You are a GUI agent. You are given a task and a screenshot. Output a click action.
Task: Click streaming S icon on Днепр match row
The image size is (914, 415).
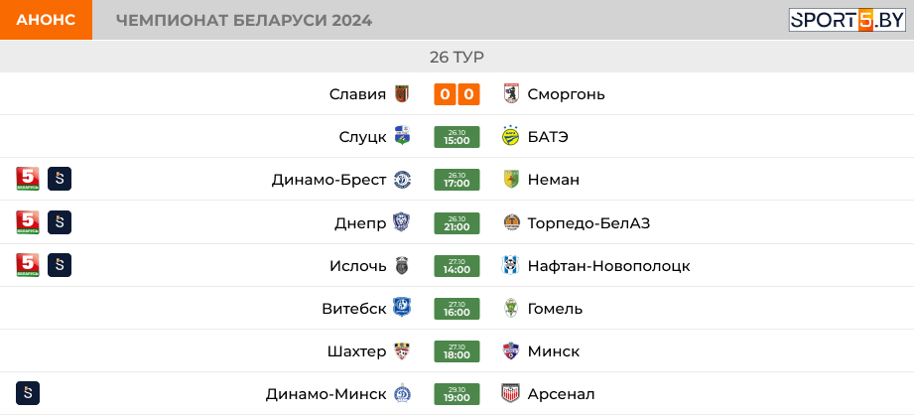point(60,222)
